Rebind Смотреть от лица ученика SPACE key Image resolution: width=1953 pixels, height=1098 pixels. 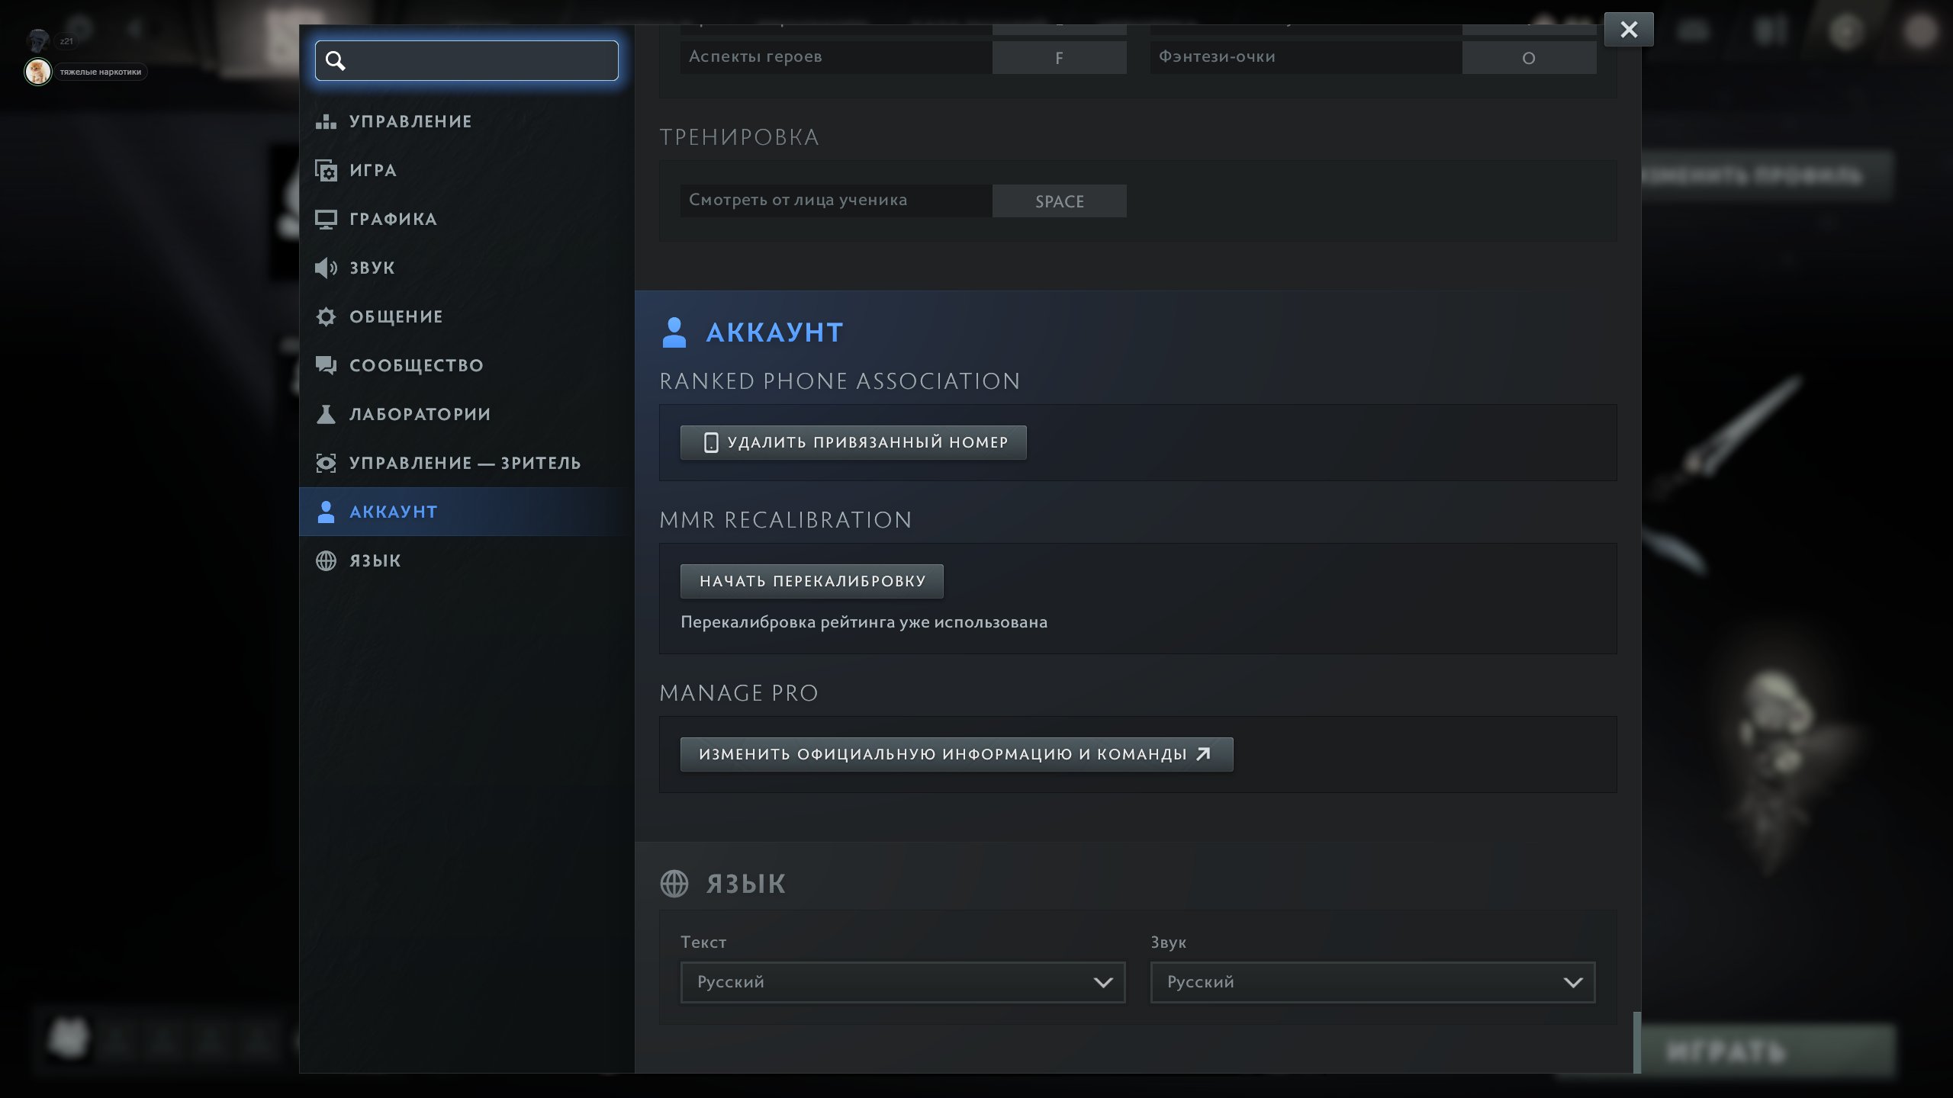click(x=1059, y=201)
